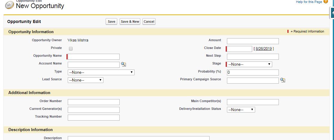Focus the Description text area

[x=139, y=138]
